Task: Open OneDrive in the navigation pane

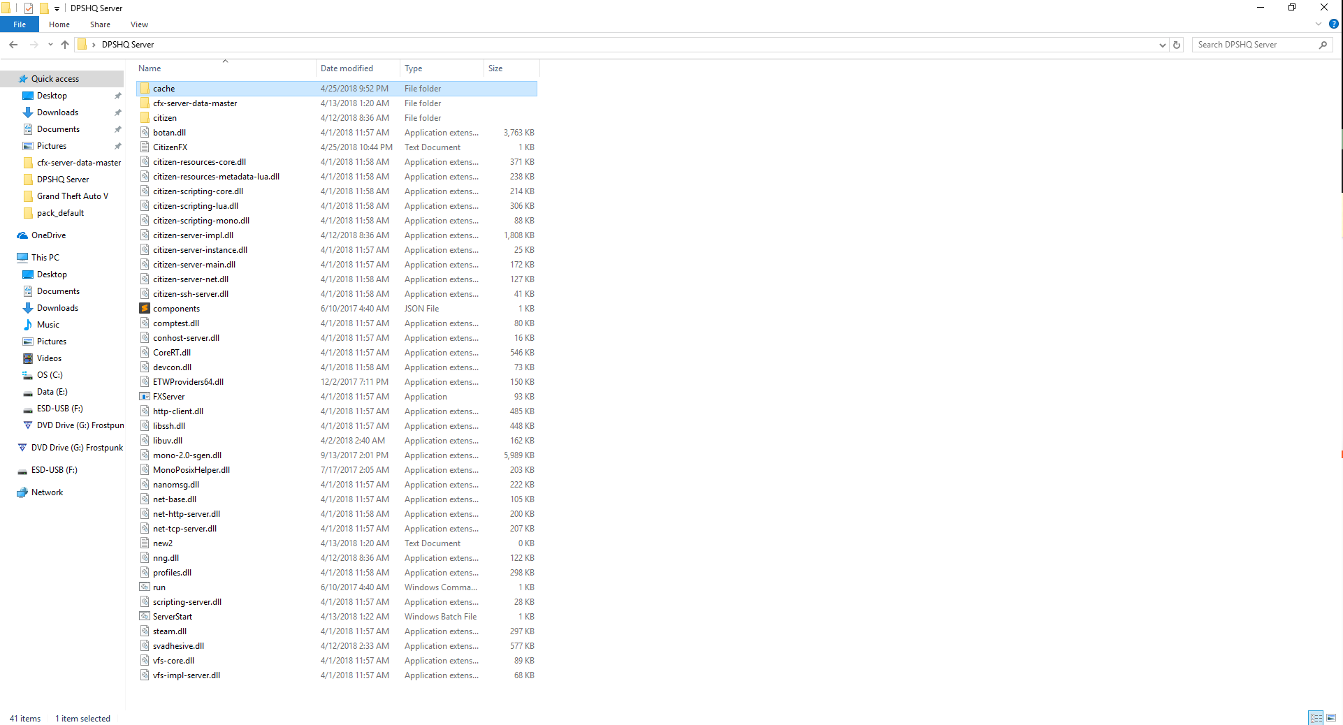Action: coord(48,235)
